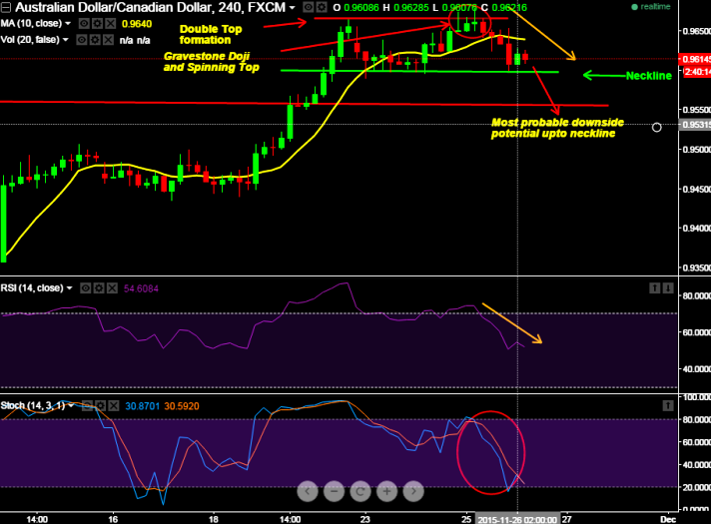Viewport: 711px width, 524px height.
Task: Hide the MA (10, close) indicator
Action: click(x=84, y=24)
